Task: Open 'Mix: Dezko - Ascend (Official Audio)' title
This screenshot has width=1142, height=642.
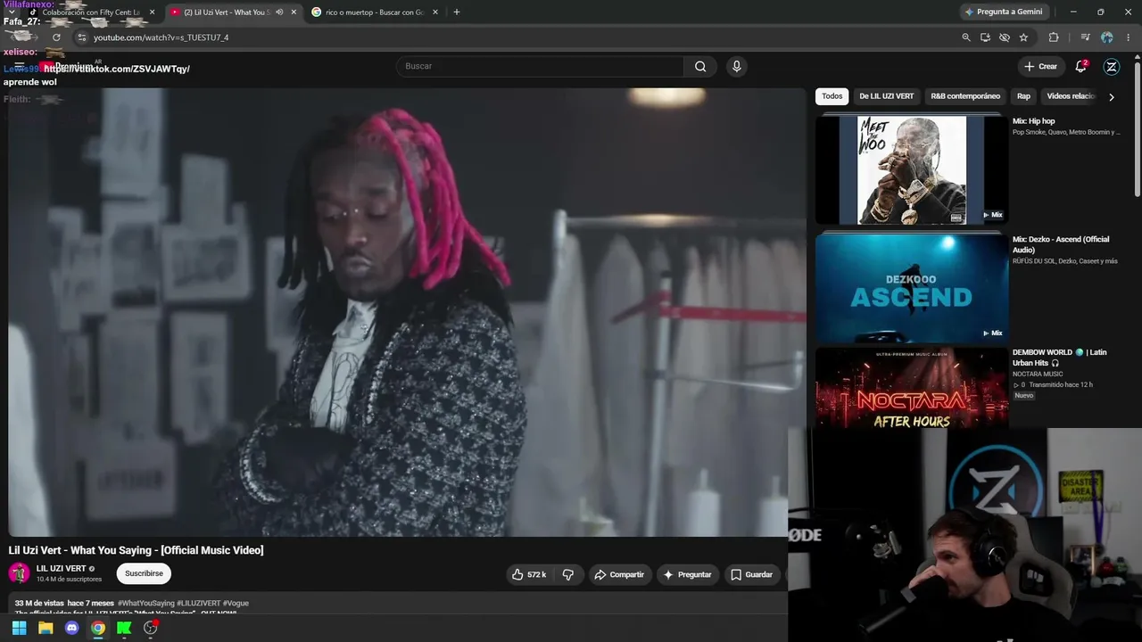Action: [x=1061, y=244]
